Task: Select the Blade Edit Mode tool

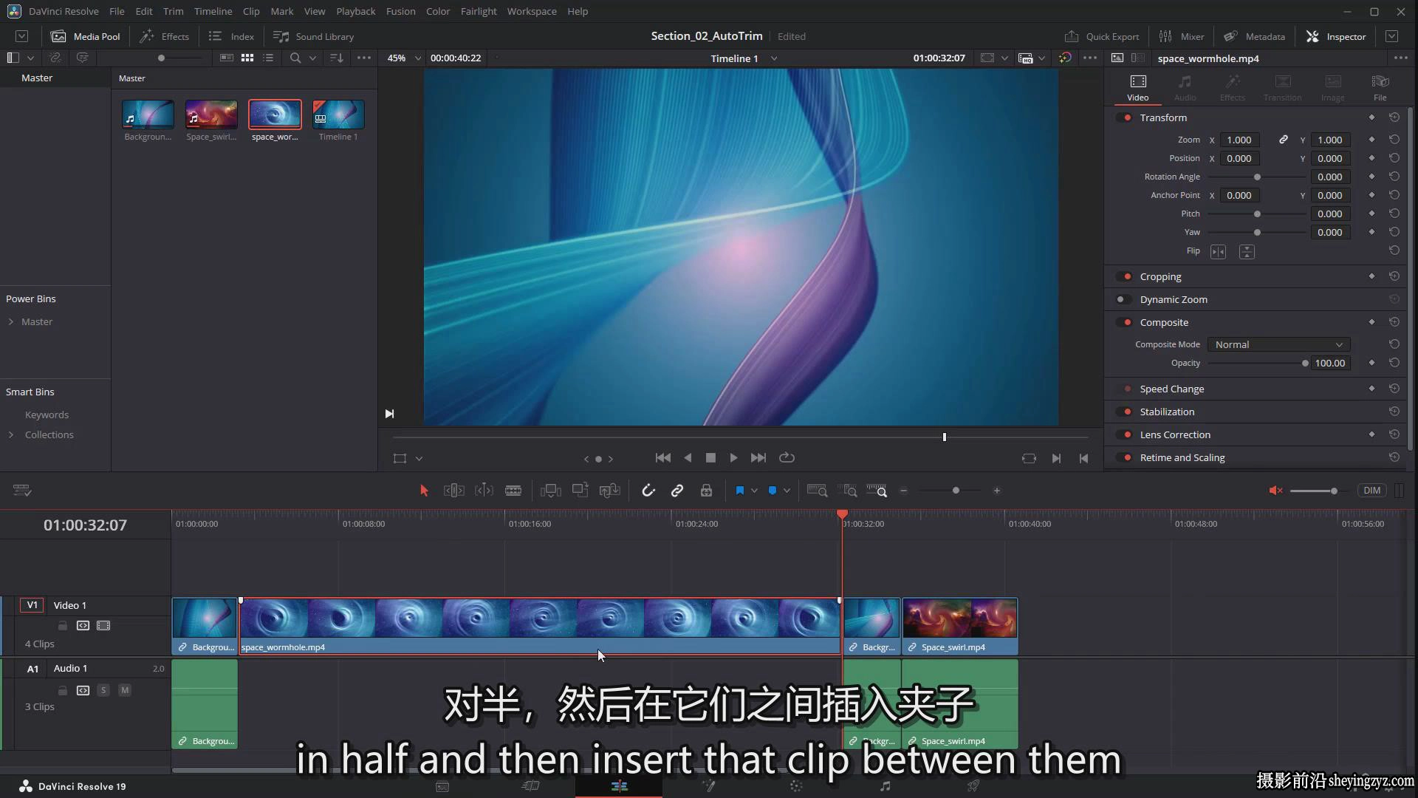Action: pos(513,491)
